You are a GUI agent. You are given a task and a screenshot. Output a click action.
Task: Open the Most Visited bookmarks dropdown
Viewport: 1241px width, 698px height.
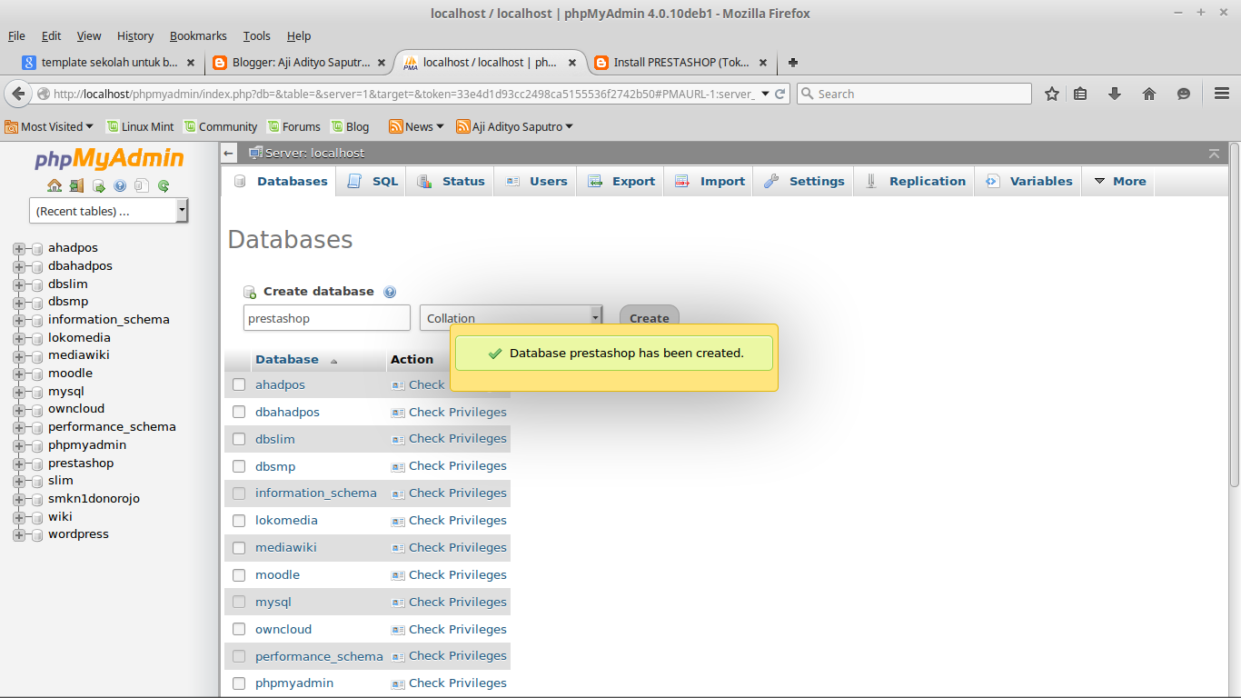click(49, 126)
